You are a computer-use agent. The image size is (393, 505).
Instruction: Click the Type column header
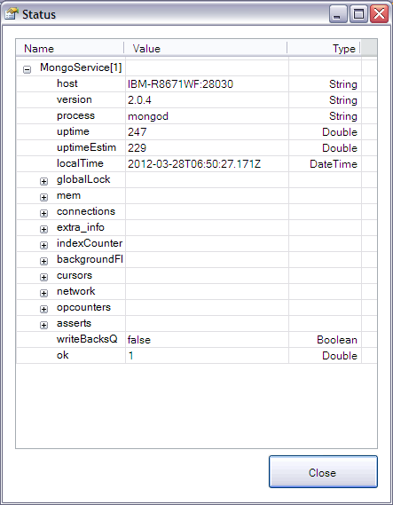coord(324,48)
